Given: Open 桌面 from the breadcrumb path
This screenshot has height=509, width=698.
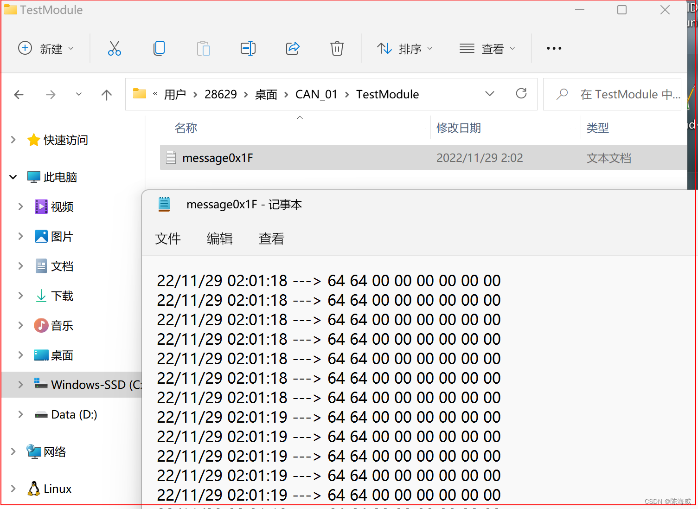Looking at the screenshot, I should click(x=266, y=94).
